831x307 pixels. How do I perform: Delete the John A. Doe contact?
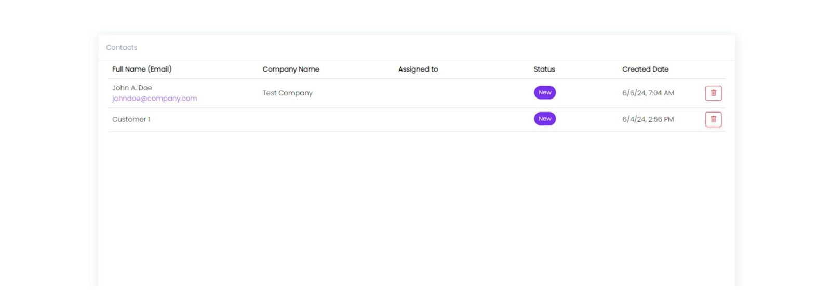click(713, 93)
